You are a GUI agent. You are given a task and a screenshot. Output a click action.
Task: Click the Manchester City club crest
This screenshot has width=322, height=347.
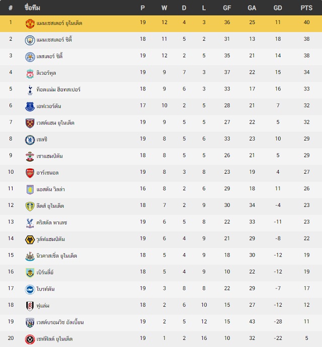pyautogui.click(x=30, y=40)
